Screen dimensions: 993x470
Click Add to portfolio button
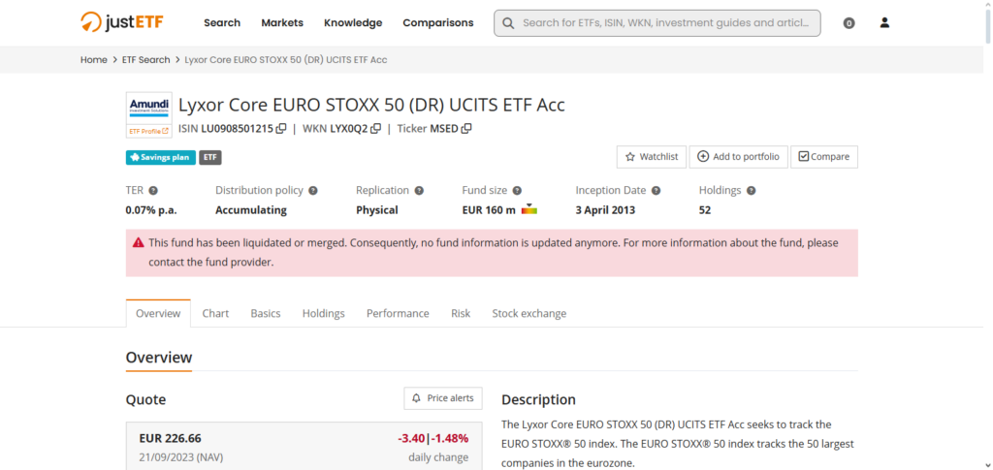point(738,157)
